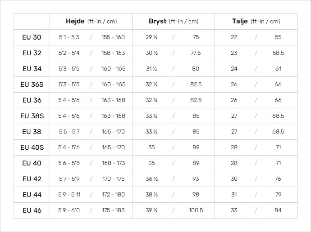Click the 5'9 - 6'0 height cell
311x232 pixels.
pyautogui.click(x=69, y=210)
